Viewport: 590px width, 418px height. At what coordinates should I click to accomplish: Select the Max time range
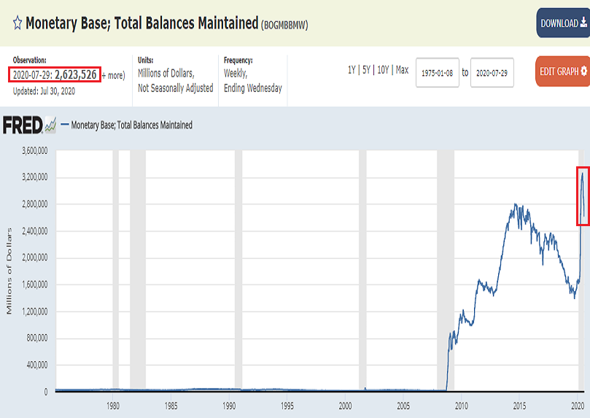pyautogui.click(x=402, y=70)
